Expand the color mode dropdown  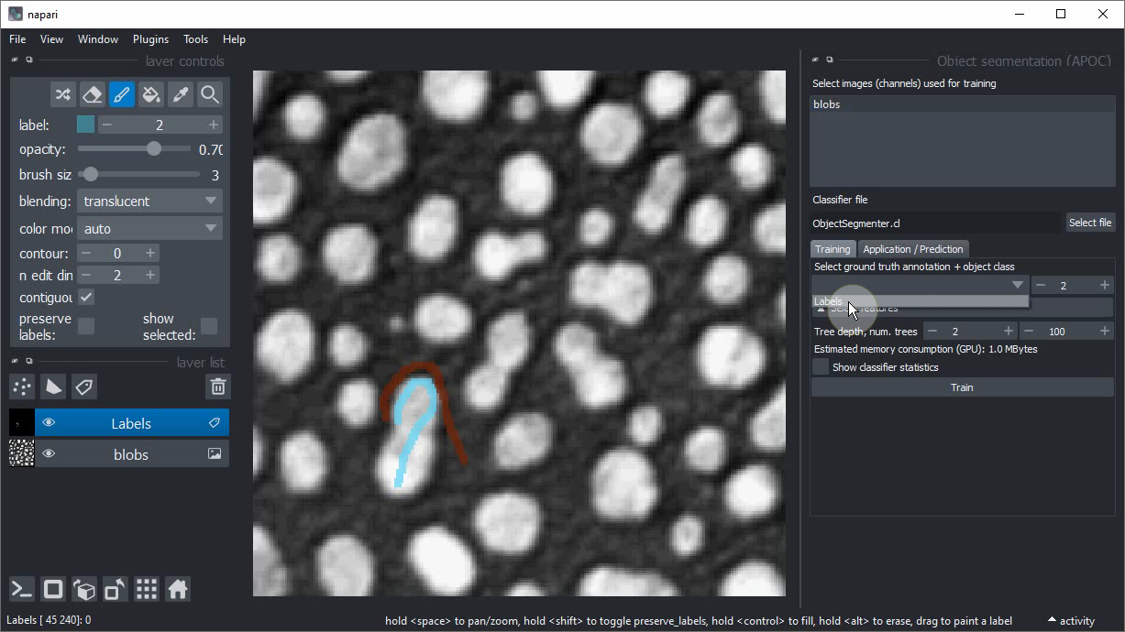[x=149, y=229]
